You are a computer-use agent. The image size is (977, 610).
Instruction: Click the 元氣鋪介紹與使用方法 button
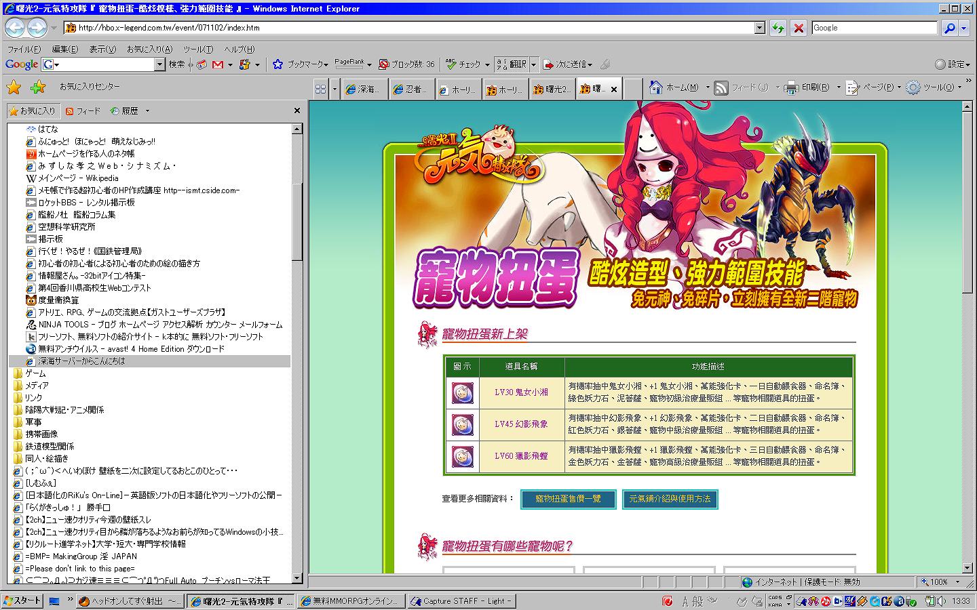[670, 499]
